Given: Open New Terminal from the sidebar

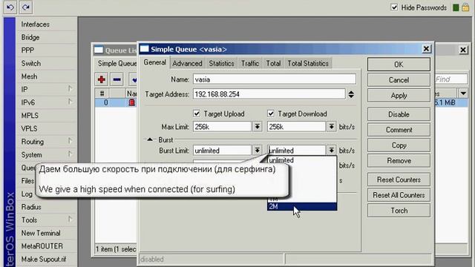Looking at the screenshot, I should [x=47, y=233].
